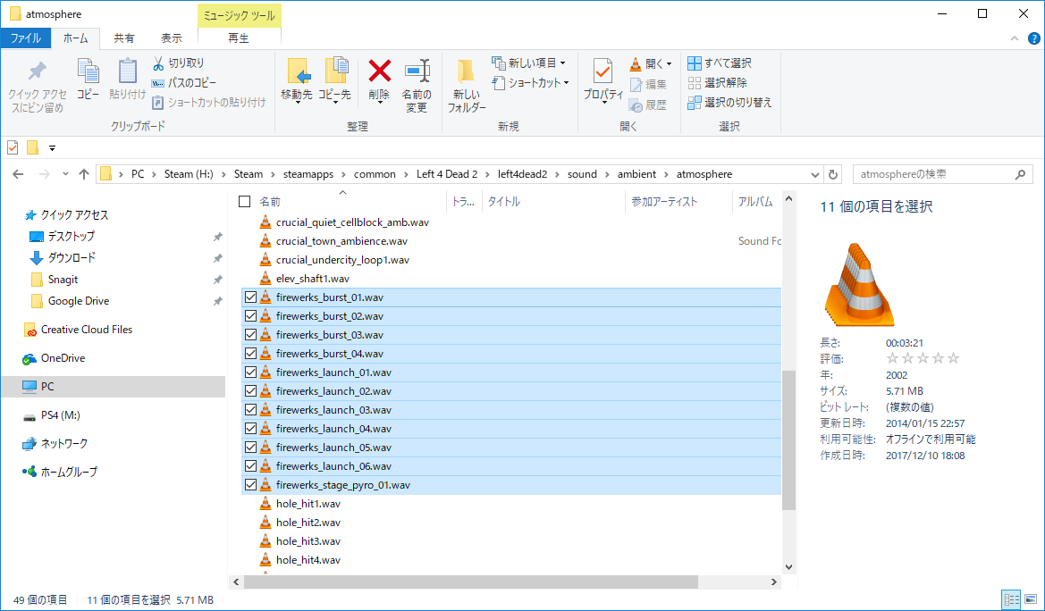The width and height of the screenshot is (1045, 611).
Task: Expand the Shortcut (ショートカット) dropdown
Action: coord(567,83)
